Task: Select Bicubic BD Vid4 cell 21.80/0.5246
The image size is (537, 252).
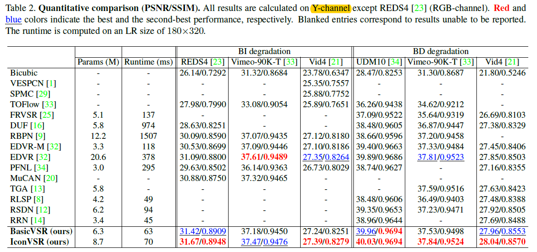Action: tap(503, 72)
